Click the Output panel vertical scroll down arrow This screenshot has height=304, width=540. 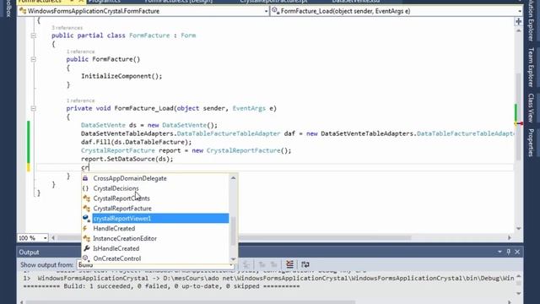pos(519,293)
